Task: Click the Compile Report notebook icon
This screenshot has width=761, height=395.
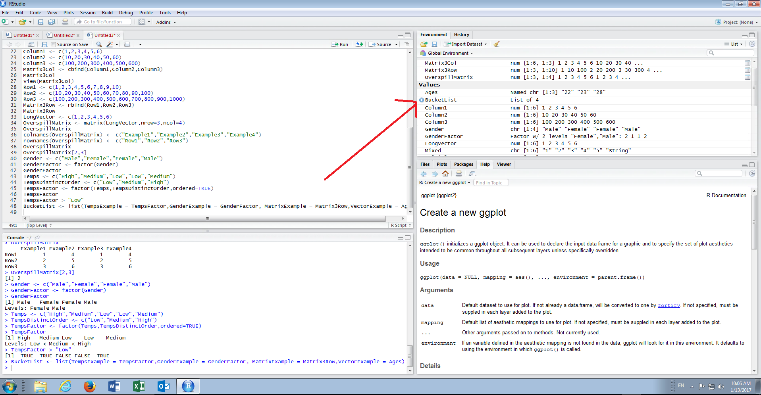Action: point(127,44)
